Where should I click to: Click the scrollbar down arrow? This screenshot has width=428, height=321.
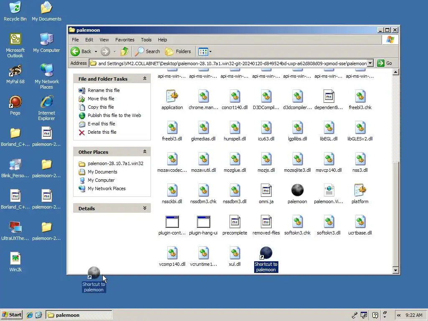tap(395, 270)
